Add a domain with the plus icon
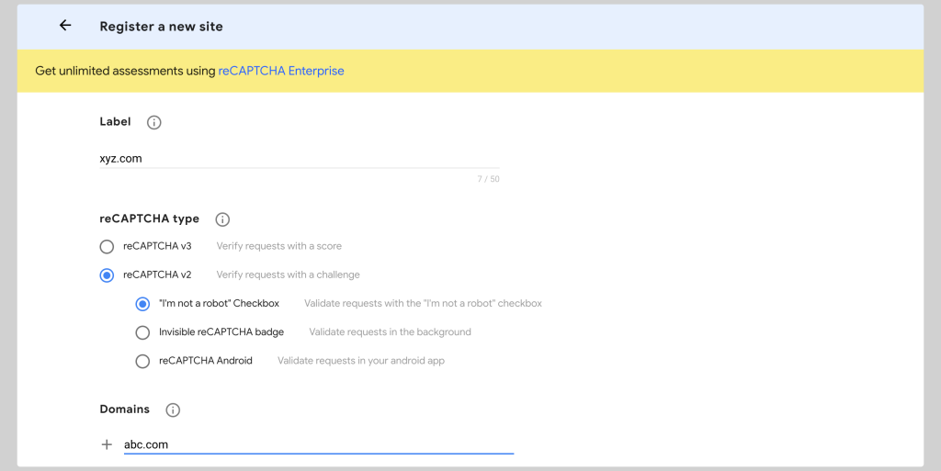 point(107,444)
